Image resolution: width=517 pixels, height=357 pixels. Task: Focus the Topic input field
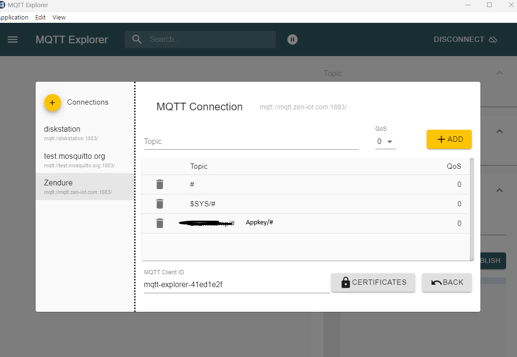(x=251, y=142)
